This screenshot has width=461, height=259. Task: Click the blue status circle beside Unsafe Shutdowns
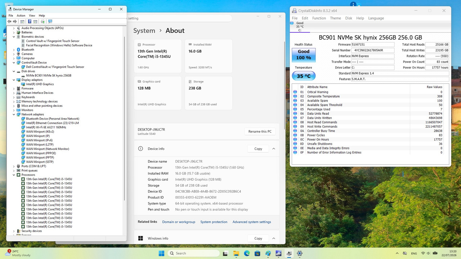(295, 144)
